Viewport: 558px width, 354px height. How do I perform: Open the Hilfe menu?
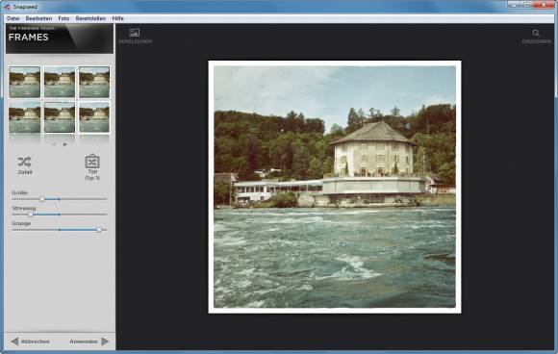pyautogui.click(x=117, y=18)
